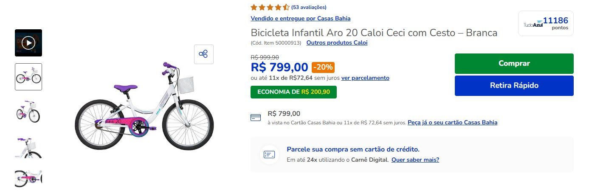Click the share icon above the bike image

[203, 54]
